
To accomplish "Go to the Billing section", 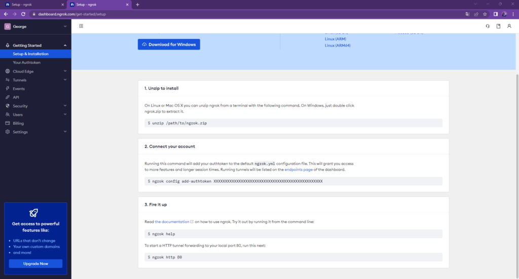I will point(18,123).
